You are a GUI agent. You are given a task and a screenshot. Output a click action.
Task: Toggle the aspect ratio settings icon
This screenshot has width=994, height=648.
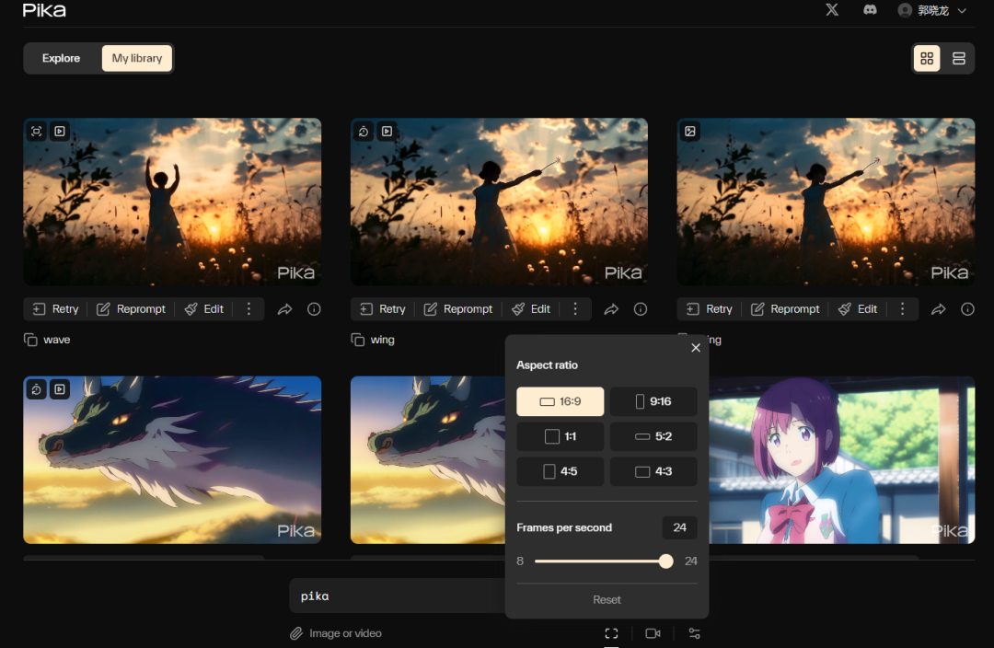point(611,633)
